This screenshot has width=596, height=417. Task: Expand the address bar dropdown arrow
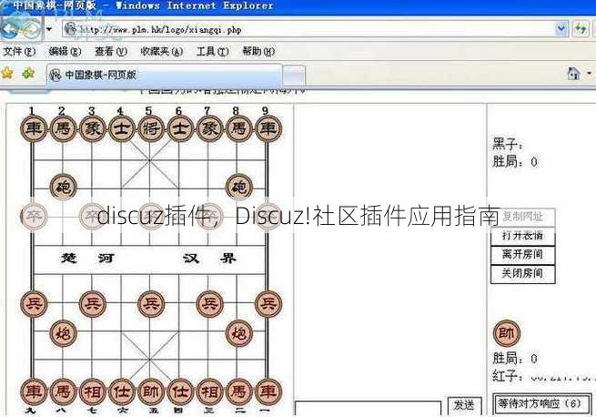click(x=561, y=29)
